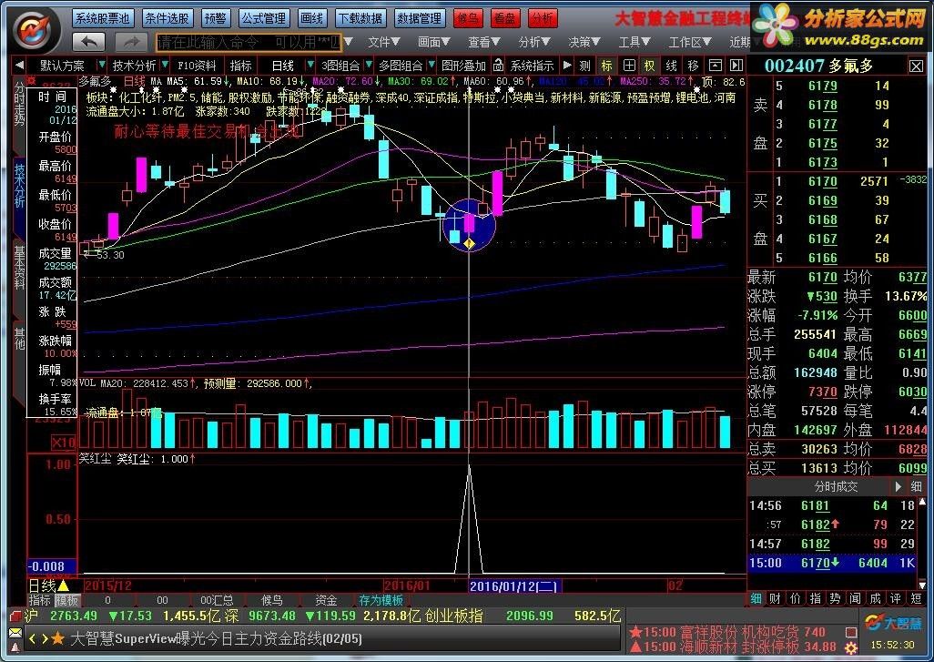Expand the 3图组合 dropdown arrow

coord(368,65)
